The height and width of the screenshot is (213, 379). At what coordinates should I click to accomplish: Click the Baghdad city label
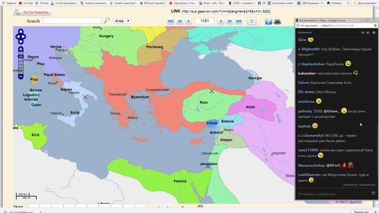[279, 153]
